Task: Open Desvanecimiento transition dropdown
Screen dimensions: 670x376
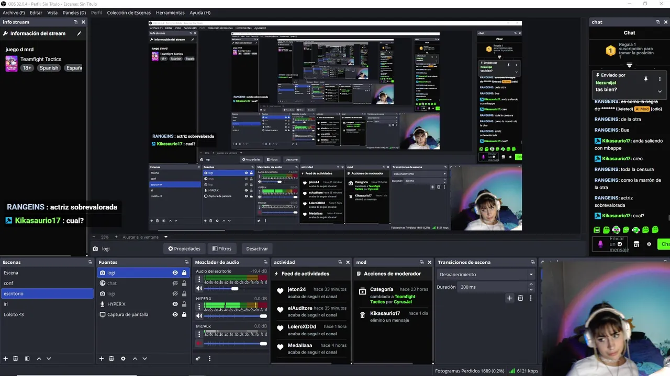Action: [x=486, y=274]
